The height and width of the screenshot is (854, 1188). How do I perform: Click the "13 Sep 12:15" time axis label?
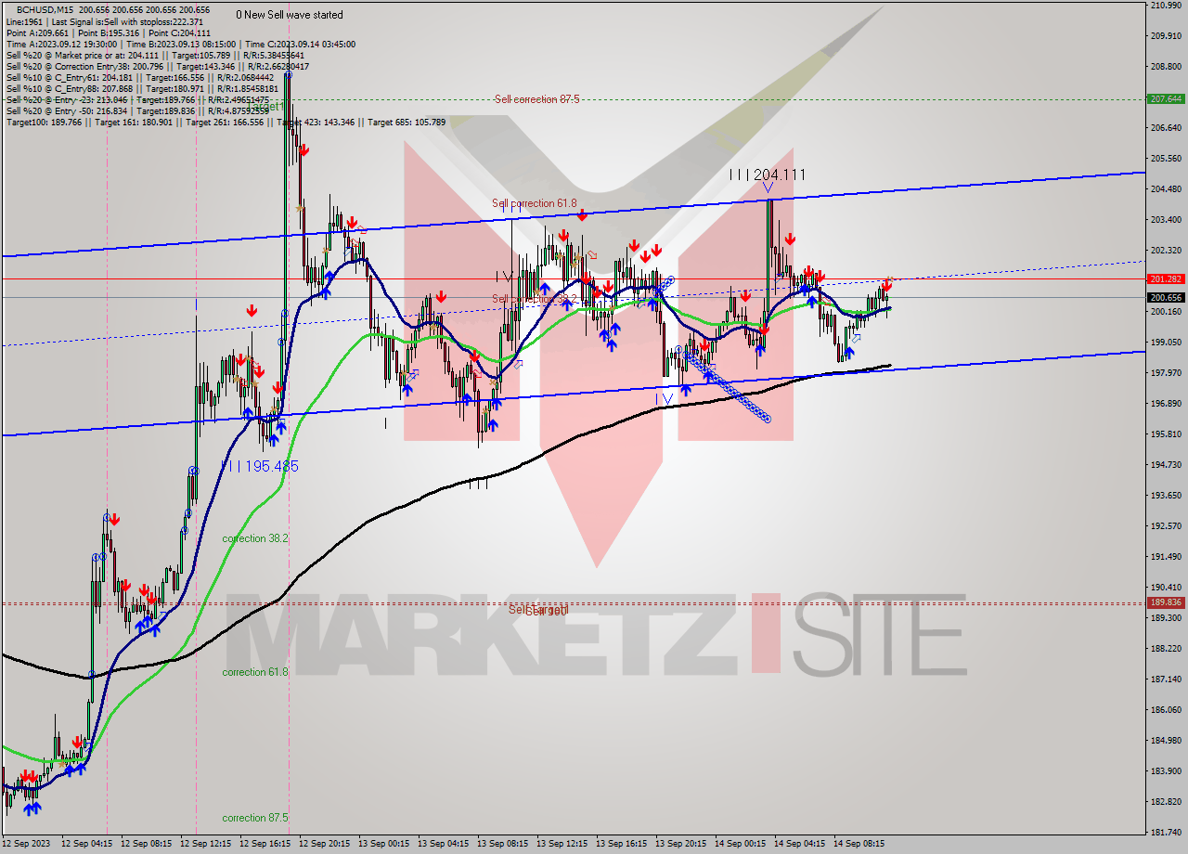tap(562, 844)
